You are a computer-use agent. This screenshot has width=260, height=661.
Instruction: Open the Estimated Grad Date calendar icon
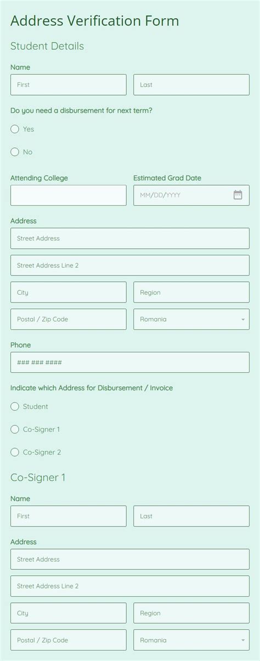(x=238, y=195)
